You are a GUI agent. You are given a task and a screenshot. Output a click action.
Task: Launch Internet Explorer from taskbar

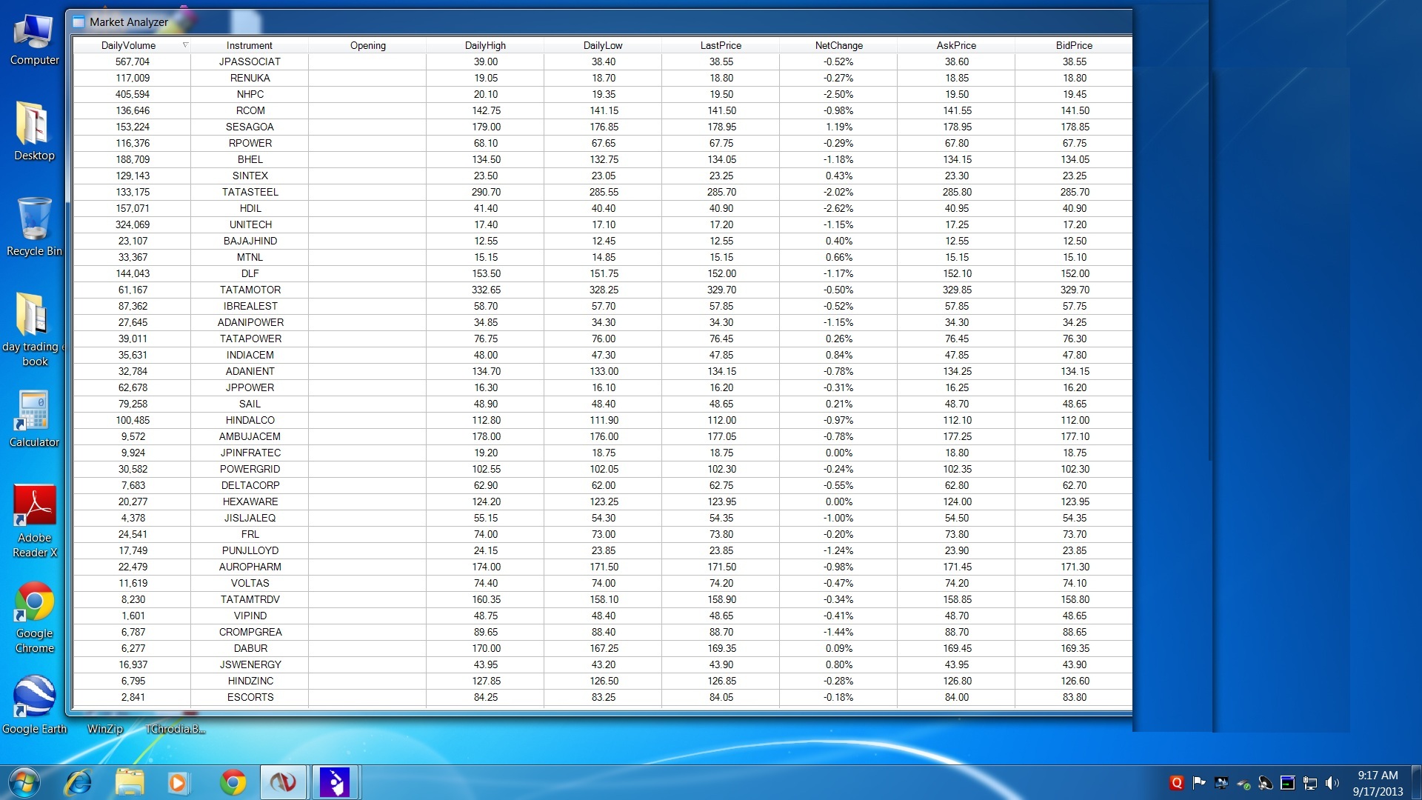(x=78, y=782)
